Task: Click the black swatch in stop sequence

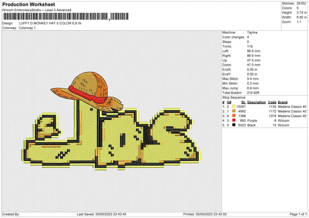Action: pos(234,125)
